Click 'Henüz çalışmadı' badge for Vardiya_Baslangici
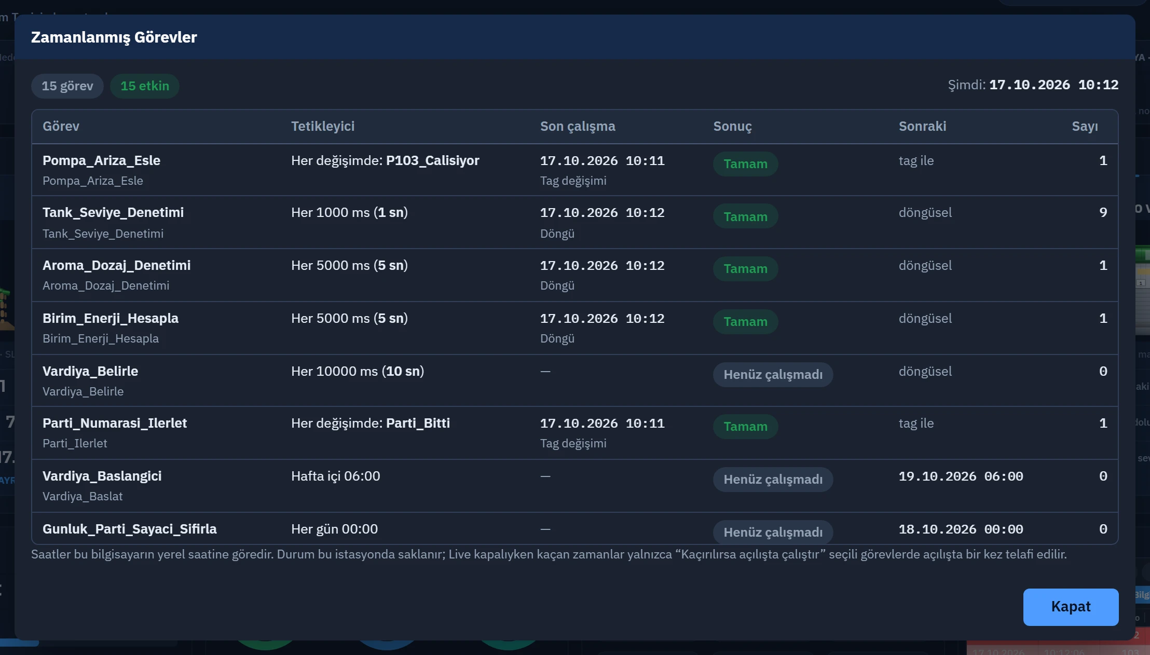 [x=773, y=479]
